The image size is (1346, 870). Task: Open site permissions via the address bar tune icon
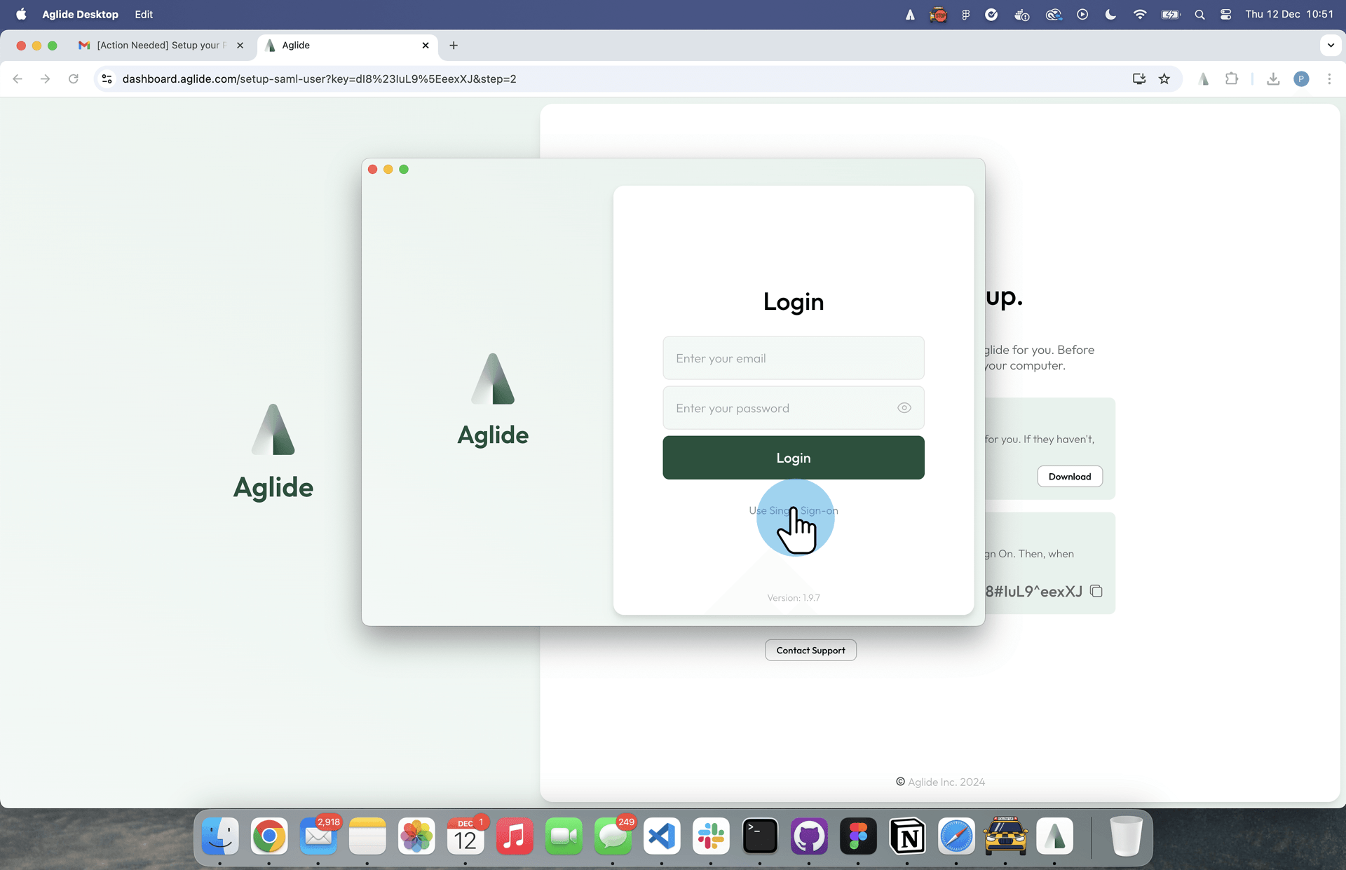(107, 79)
